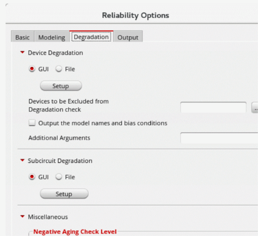Go to the Output tab
This screenshot has width=258, height=236.
(x=128, y=37)
